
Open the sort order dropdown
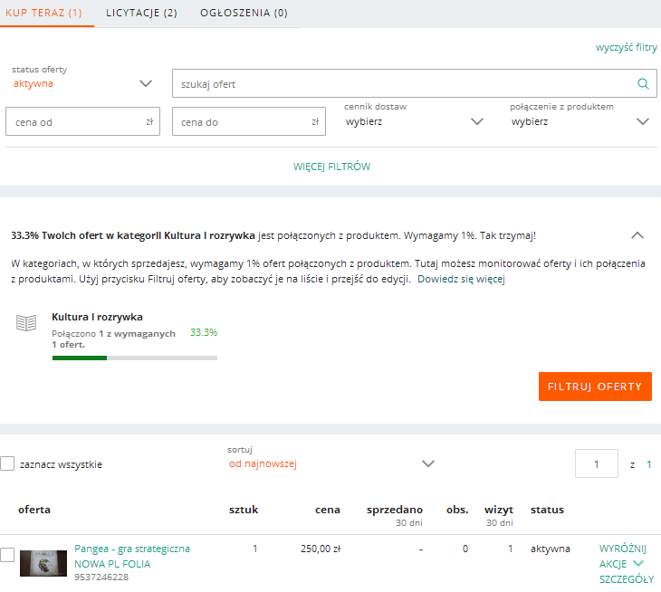click(331, 463)
